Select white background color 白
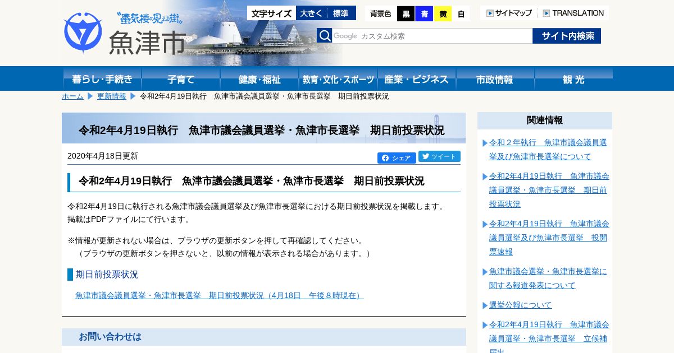 coord(461,14)
